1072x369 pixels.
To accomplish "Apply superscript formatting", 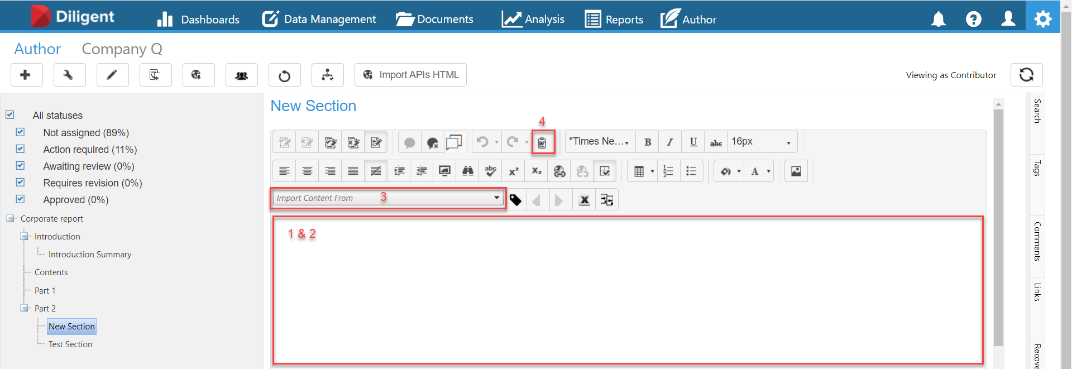I will click(x=513, y=171).
